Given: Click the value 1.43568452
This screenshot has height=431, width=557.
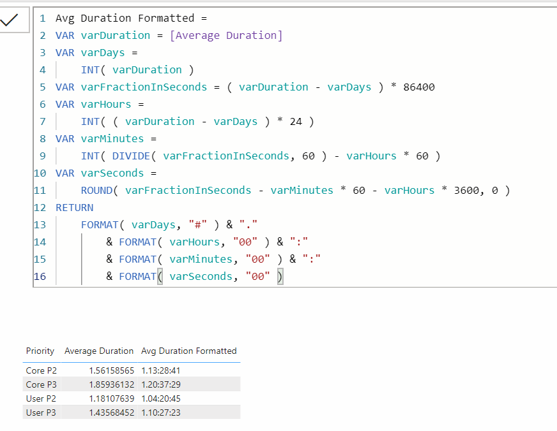Looking at the screenshot, I should pos(112,413).
